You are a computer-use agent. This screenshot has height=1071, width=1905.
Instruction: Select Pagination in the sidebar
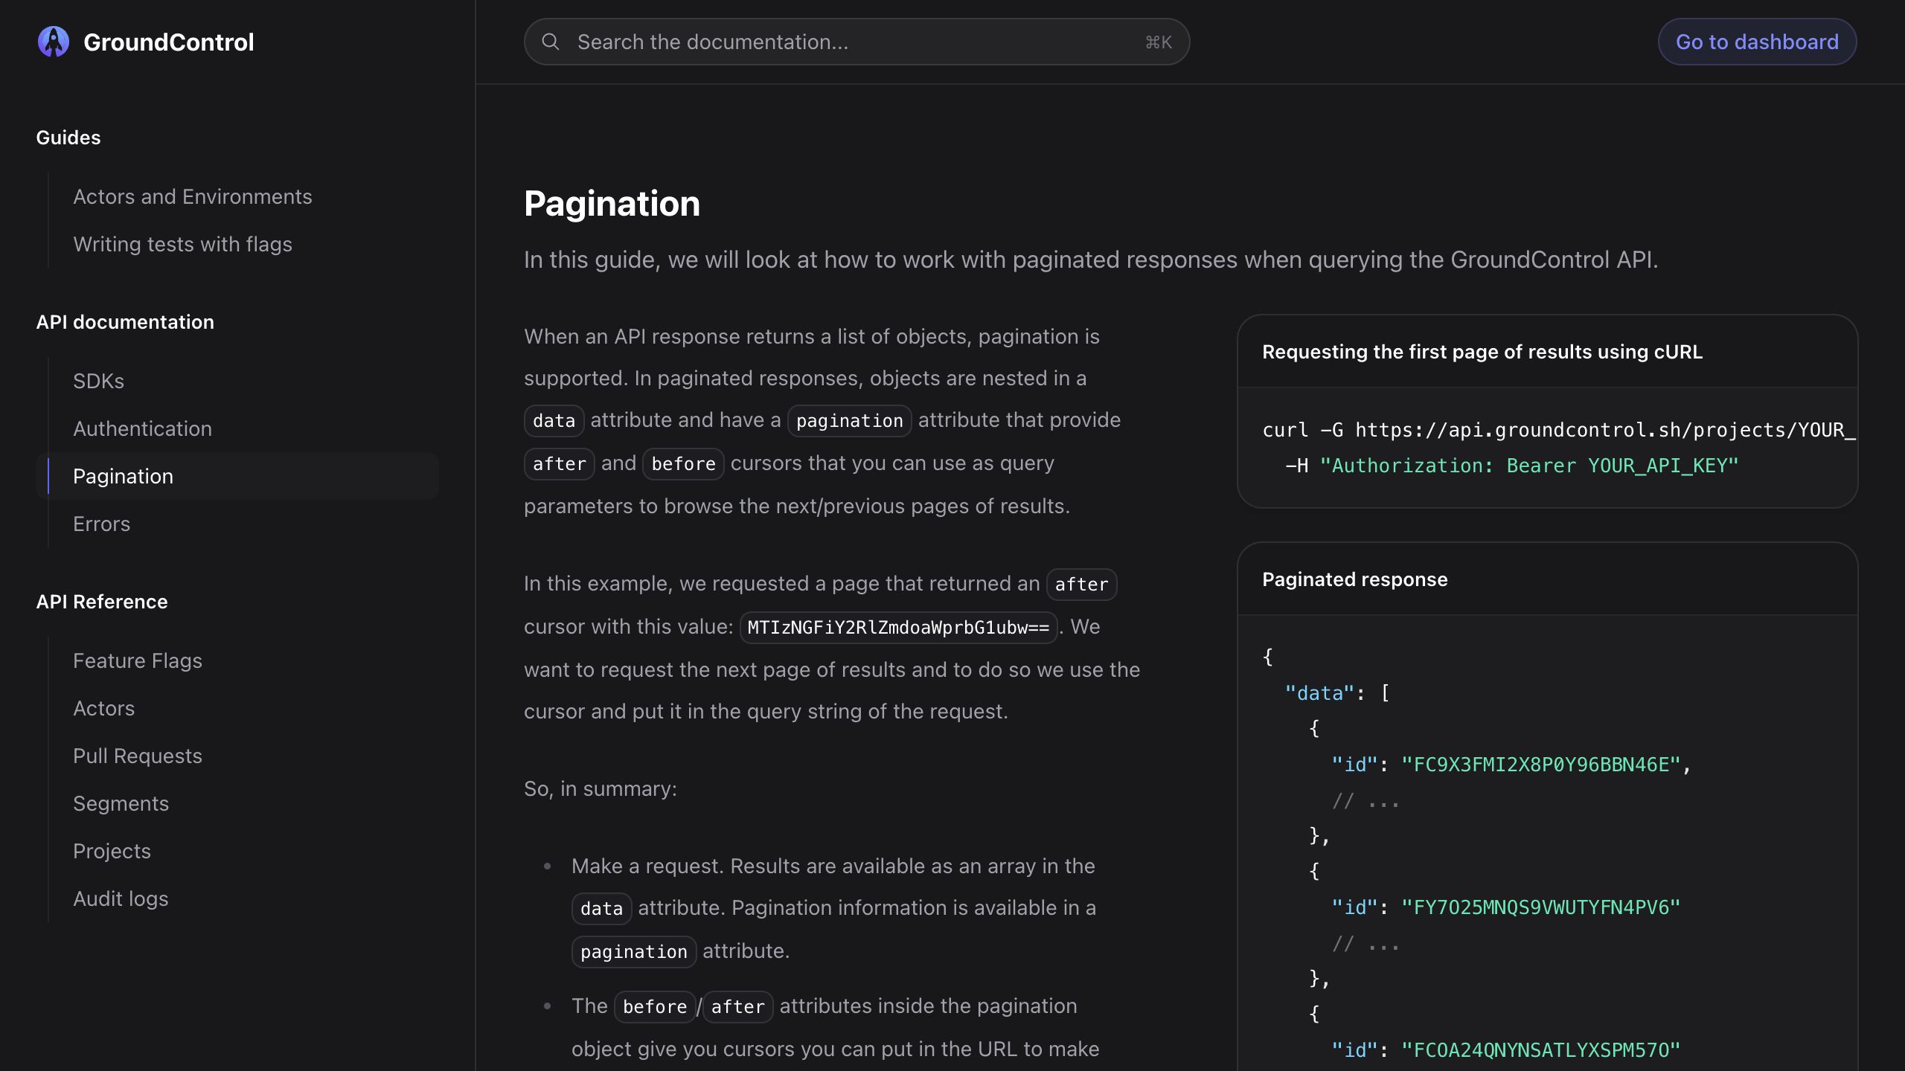click(x=237, y=476)
